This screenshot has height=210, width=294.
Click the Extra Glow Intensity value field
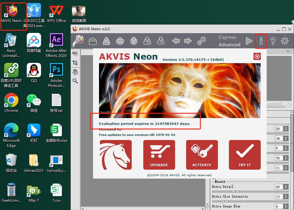[x=279, y=197]
